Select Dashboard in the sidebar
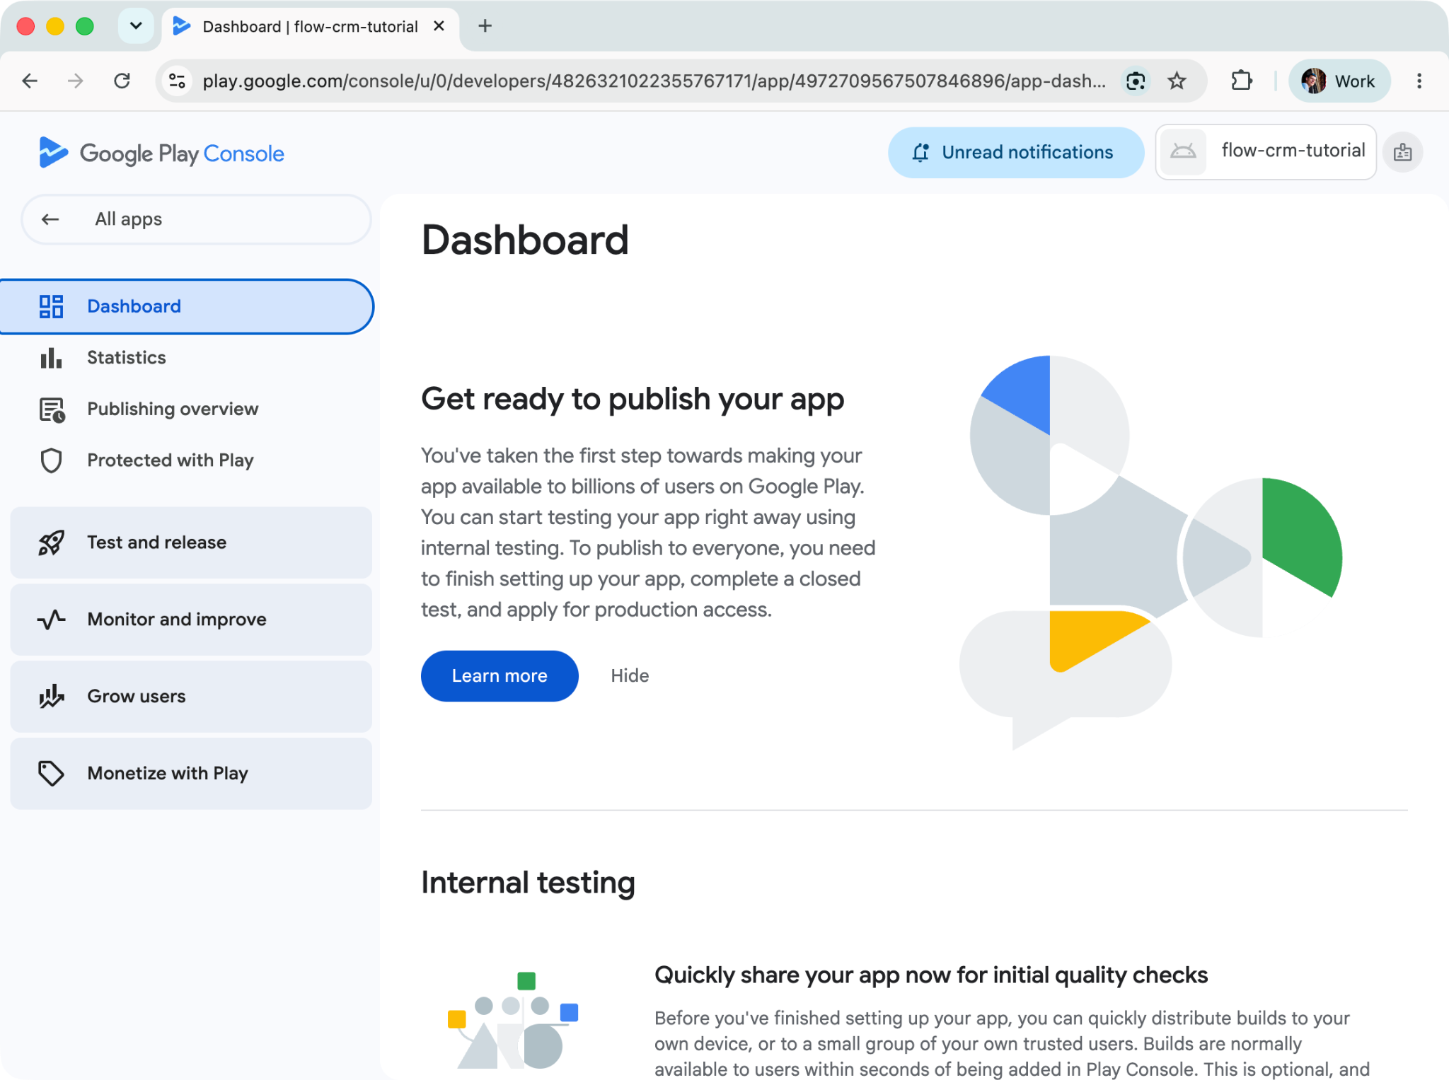Image resolution: width=1449 pixels, height=1080 pixels. click(x=187, y=306)
